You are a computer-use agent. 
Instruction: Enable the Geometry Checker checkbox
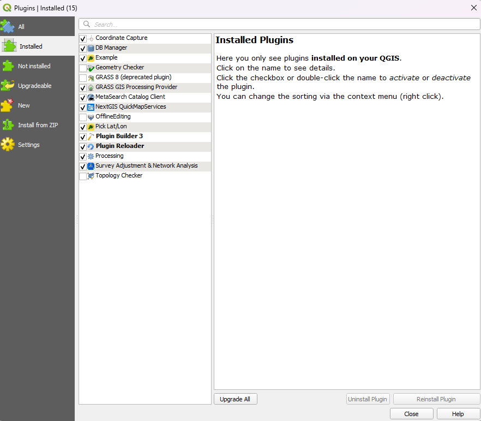[x=83, y=68]
